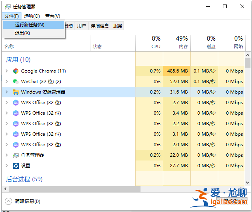Expand the WPS Office row using 2.2 MB
Screen dimensions: 252x212
click(x=6, y=124)
